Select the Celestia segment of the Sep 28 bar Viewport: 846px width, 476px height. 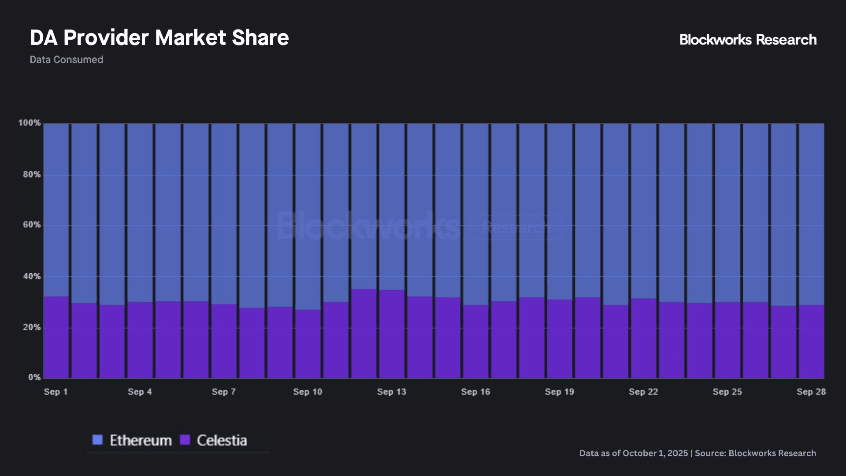812,342
